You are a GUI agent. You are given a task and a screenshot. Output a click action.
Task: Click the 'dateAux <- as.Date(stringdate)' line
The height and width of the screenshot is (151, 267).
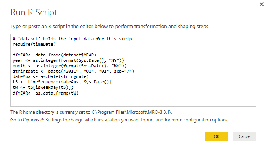pos(51,76)
